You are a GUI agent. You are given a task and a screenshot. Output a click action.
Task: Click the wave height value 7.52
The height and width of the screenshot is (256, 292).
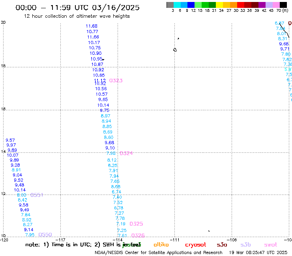[118, 203]
